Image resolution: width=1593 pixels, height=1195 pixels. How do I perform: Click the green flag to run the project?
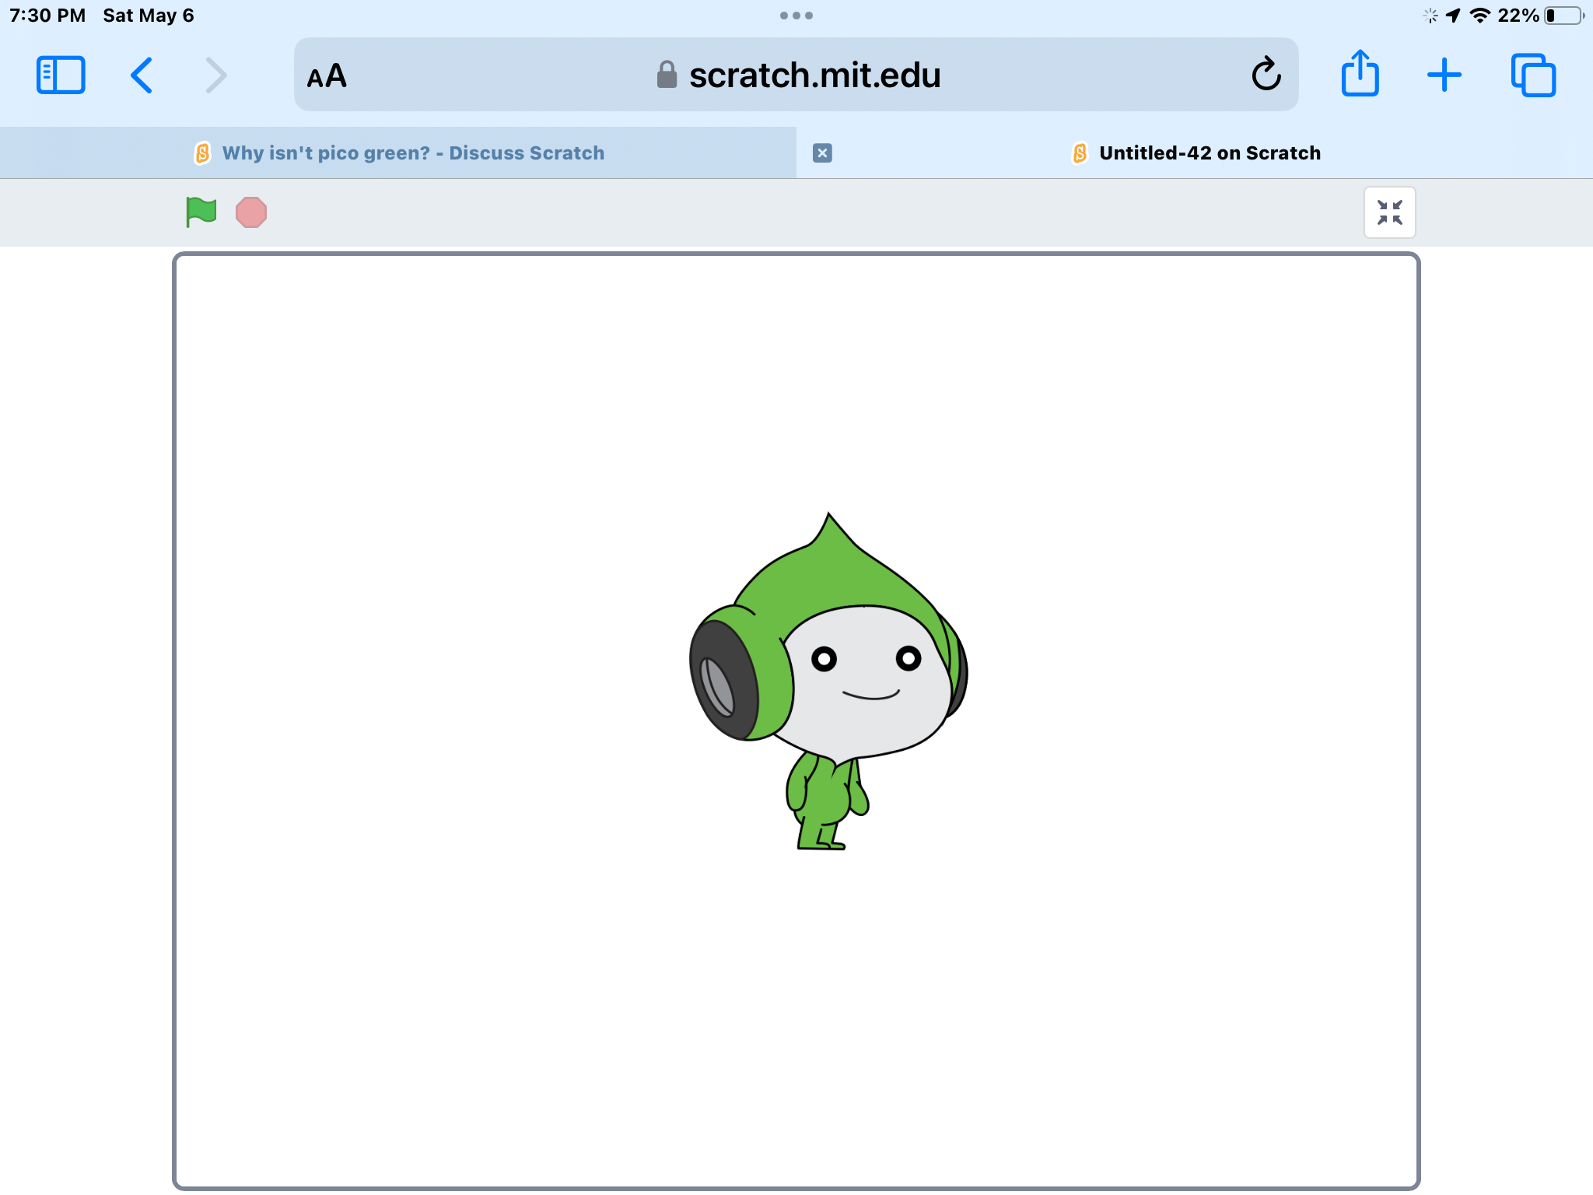200,212
